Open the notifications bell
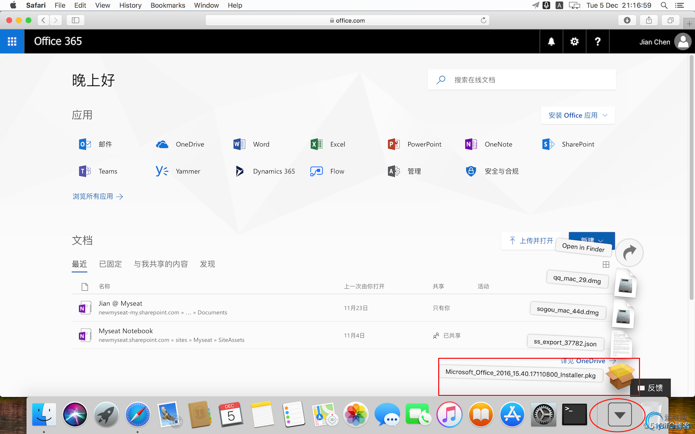Image resolution: width=695 pixels, height=434 pixels. [551, 41]
